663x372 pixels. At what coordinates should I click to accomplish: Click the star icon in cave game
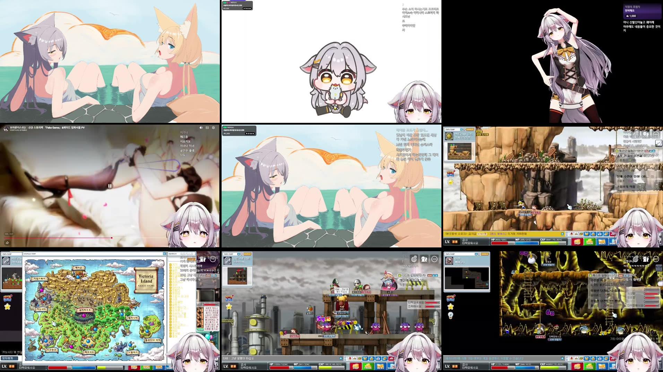(450, 307)
